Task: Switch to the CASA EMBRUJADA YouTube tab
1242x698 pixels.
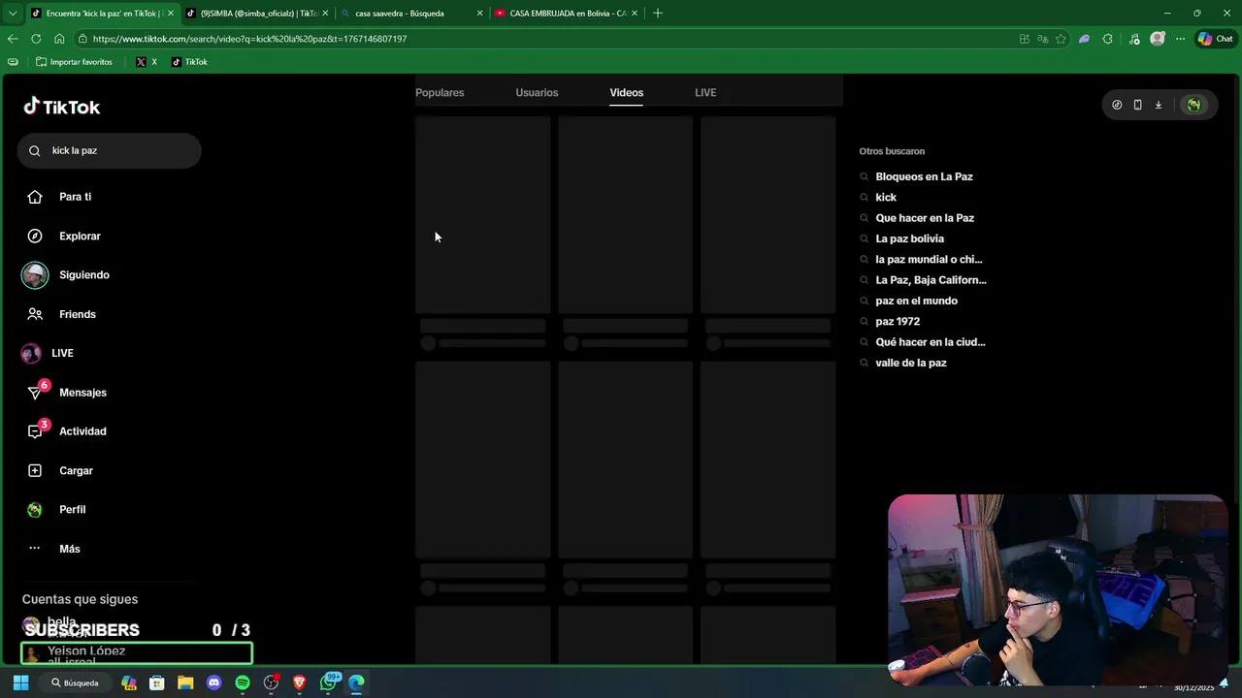Action: coord(565,14)
